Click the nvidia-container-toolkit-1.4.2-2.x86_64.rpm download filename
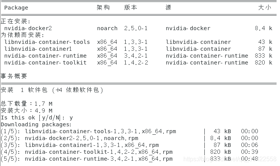280x166 pixels. (99, 152)
